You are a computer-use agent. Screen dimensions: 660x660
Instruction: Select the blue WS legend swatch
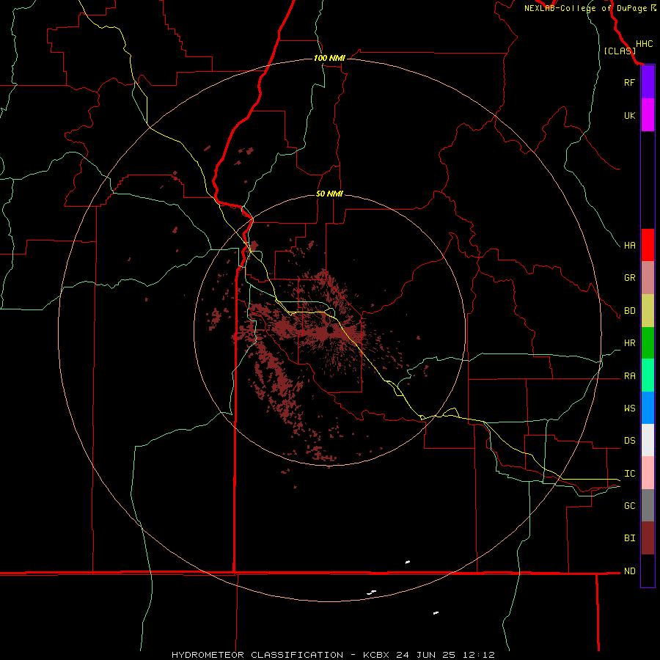(648, 408)
